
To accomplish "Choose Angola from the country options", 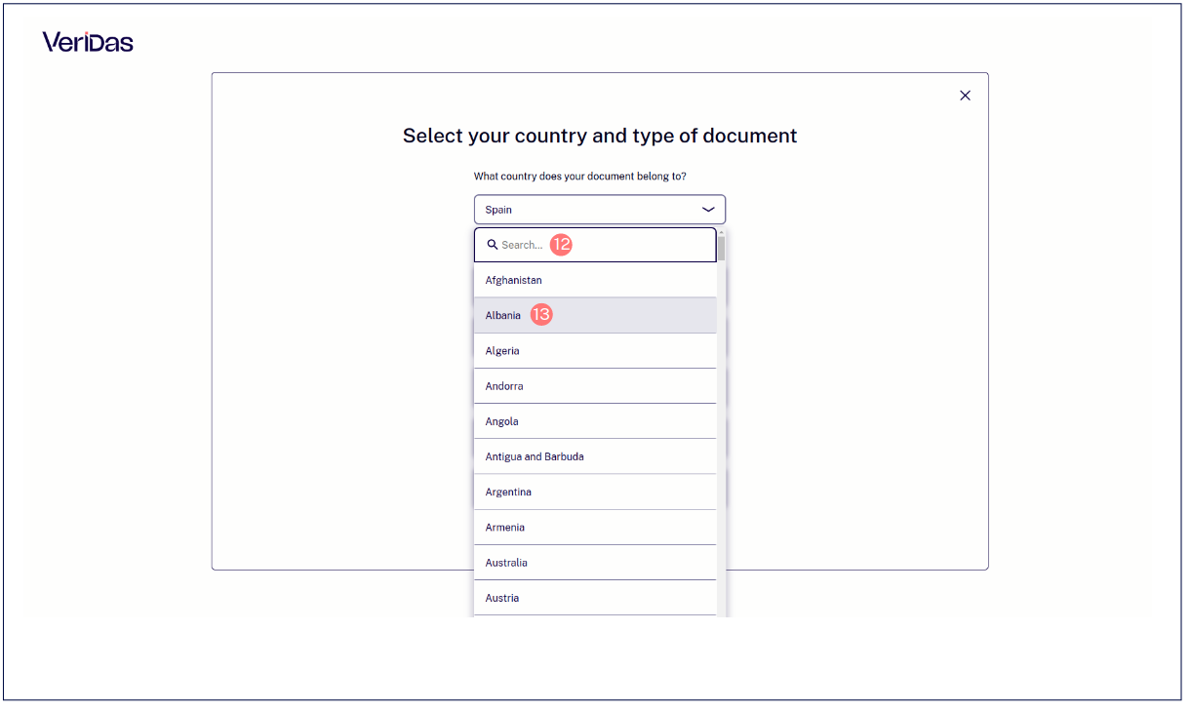I will [595, 421].
